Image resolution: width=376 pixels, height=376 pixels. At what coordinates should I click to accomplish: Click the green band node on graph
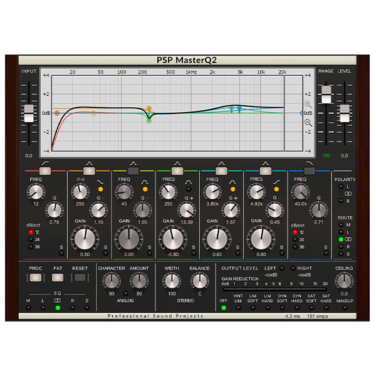tap(149, 121)
